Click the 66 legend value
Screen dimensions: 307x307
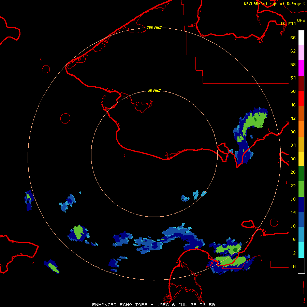pos(293,38)
